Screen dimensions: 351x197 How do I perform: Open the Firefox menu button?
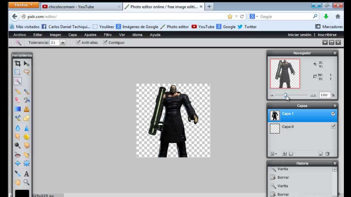[23, 5]
